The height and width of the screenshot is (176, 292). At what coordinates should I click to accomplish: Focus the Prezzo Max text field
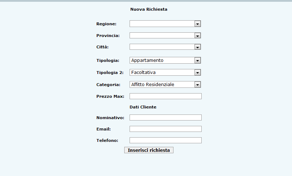tap(166, 96)
